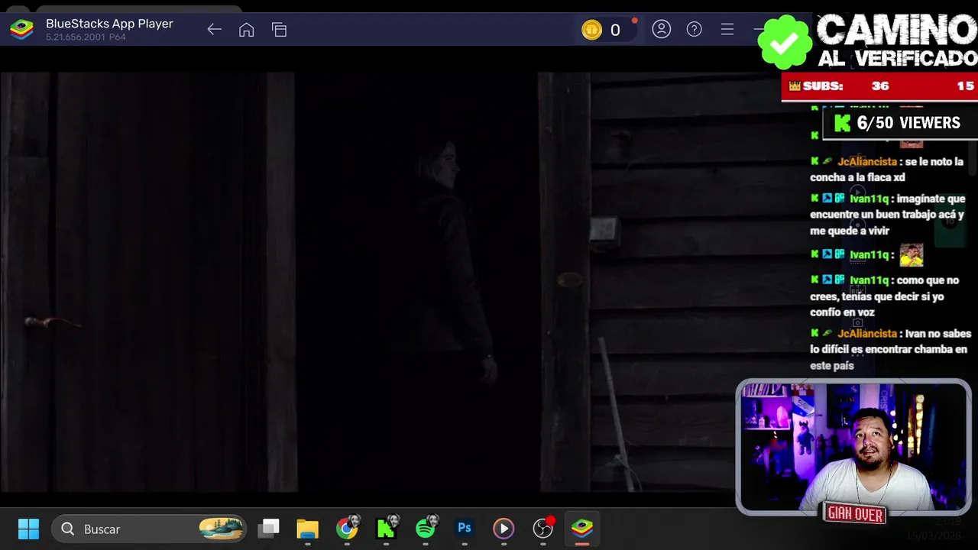Open OBS Studio from the taskbar
The height and width of the screenshot is (550, 978).
543,528
